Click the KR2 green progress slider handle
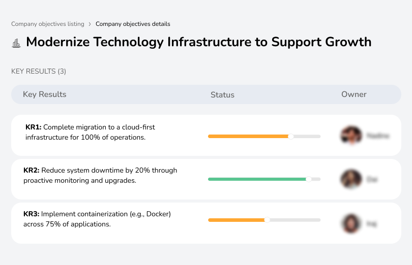The image size is (412, 265). pyautogui.click(x=309, y=179)
